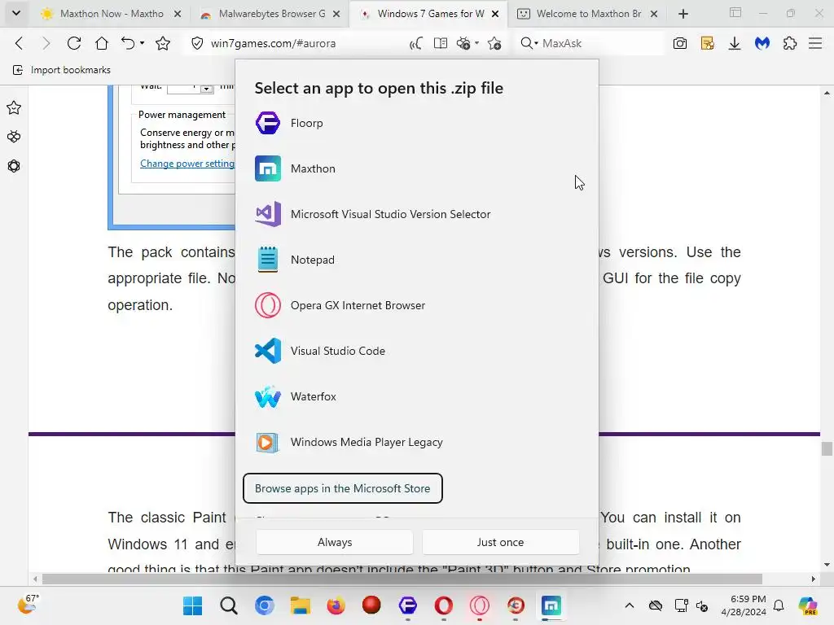Take a screenshot with the camera icon
834x625 pixels.
(680, 43)
